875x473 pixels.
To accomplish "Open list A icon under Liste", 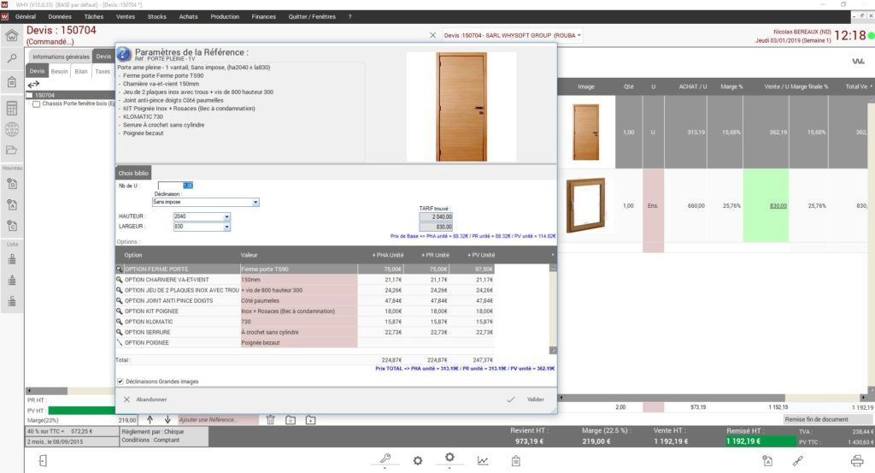I will point(12,280).
